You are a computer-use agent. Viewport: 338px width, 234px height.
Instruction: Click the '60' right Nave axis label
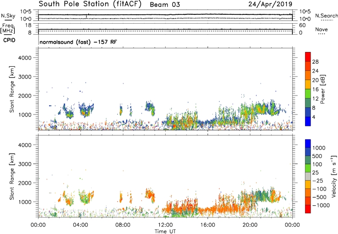[x=302, y=25]
